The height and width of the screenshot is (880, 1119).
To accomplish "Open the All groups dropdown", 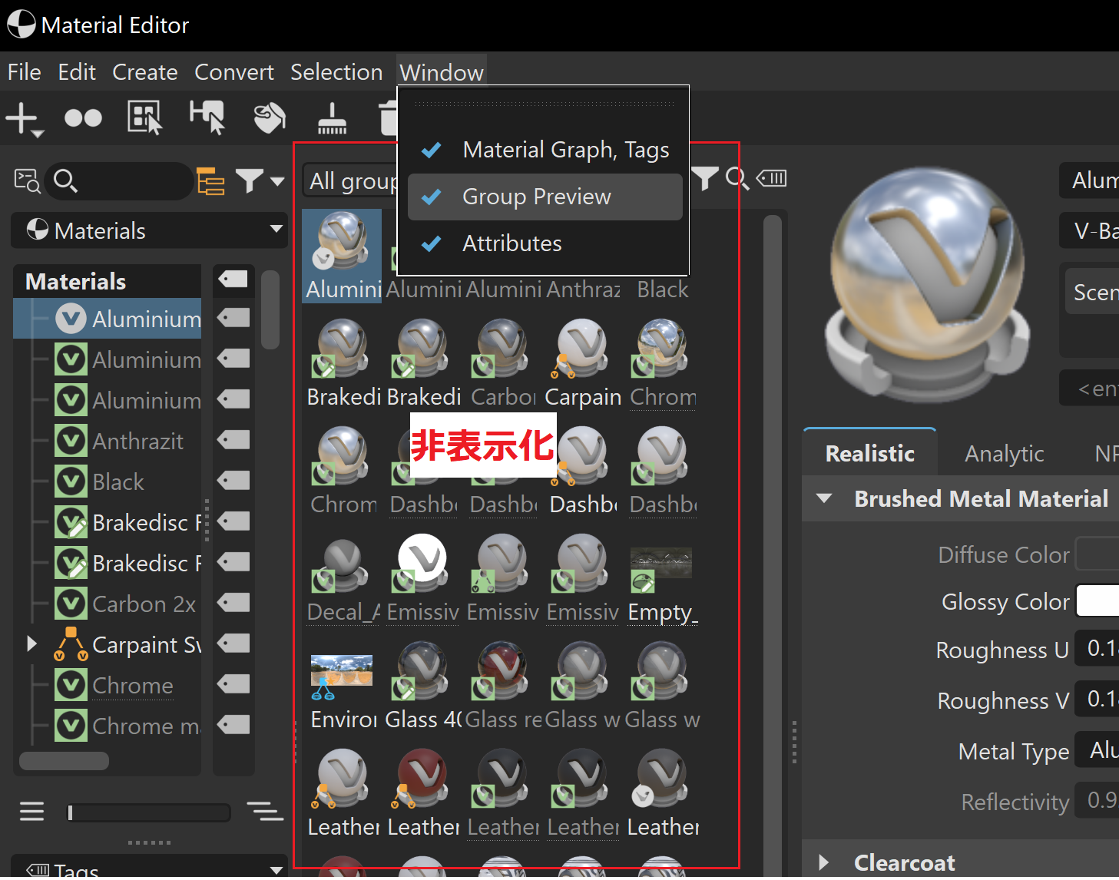I will [x=350, y=181].
